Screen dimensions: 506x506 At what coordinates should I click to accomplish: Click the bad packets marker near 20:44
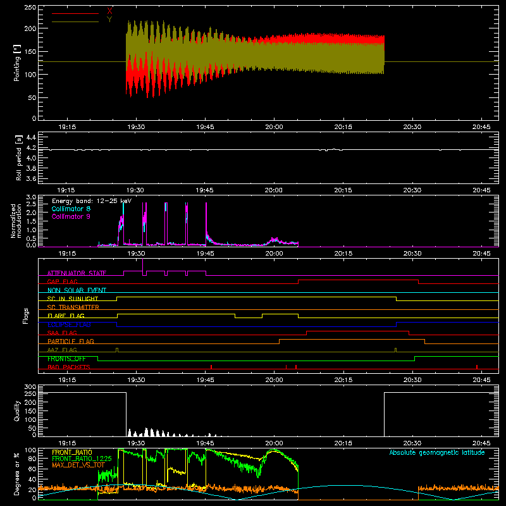(477, 367)
